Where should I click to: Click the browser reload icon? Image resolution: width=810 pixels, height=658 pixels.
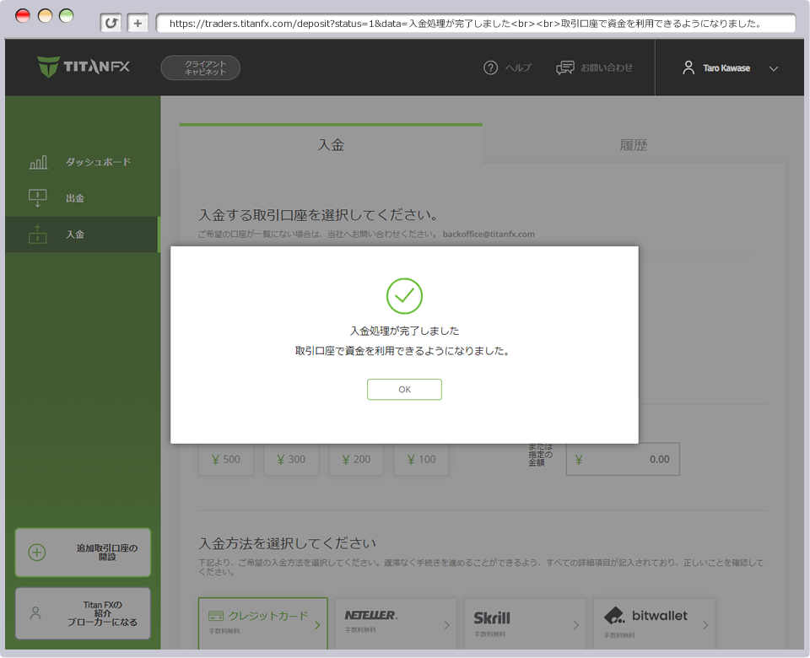111,23
